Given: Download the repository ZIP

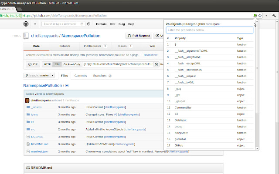Looking at the screenshot, I should [33, 64].
